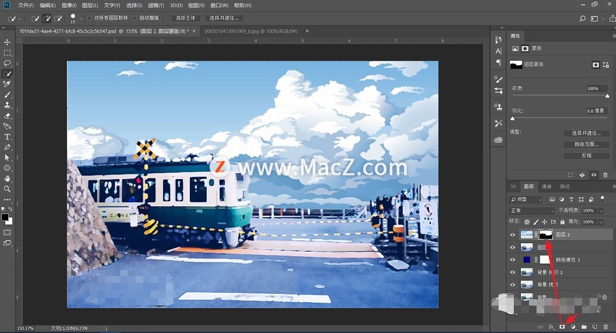Select the Lasso tool
Screen dimensions: 616x333
[7, 64]
